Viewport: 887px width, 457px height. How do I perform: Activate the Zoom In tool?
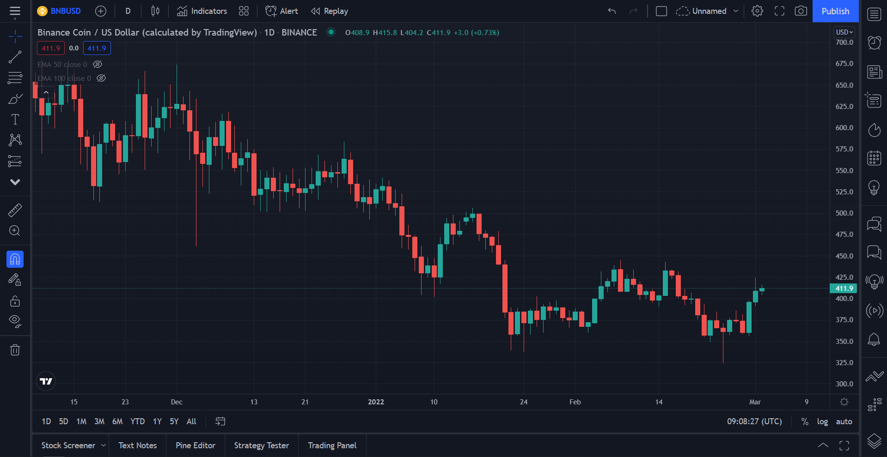(15, 231)
